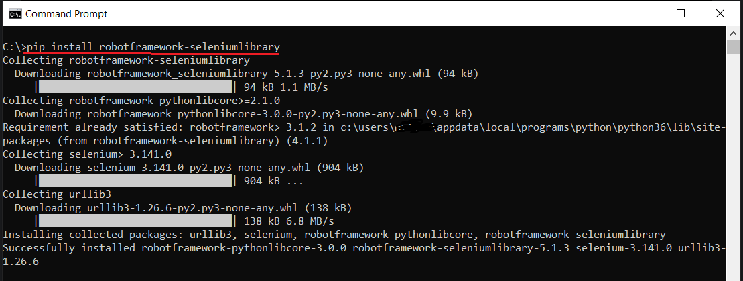Screen dimensions: 743x281
Task: Click the robotframework_pythonlibcore-3.0.0 wheel download line
Action: (244, 114)
